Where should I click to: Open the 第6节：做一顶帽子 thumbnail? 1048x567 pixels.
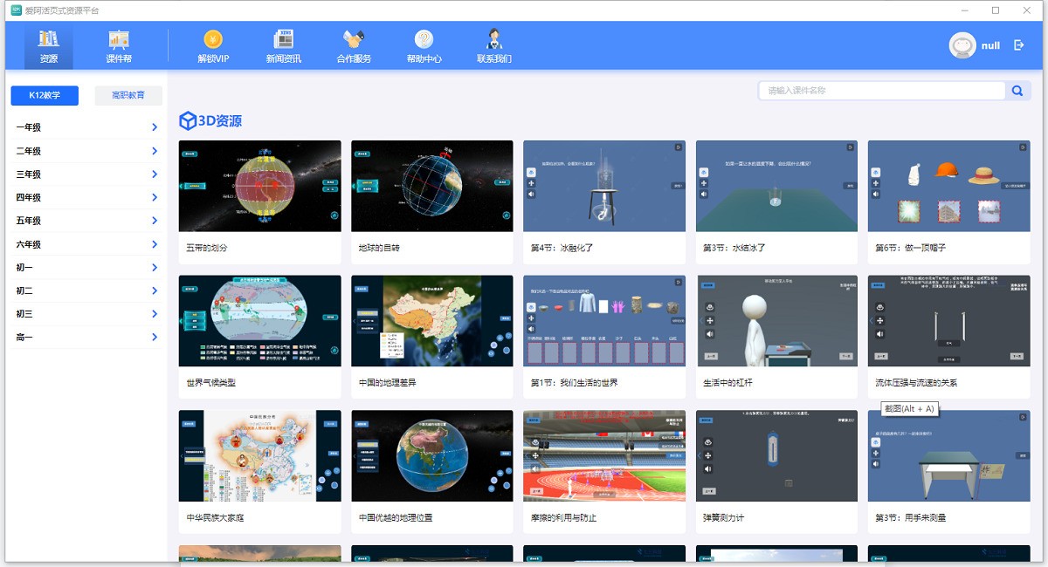[x=949, y=186]
